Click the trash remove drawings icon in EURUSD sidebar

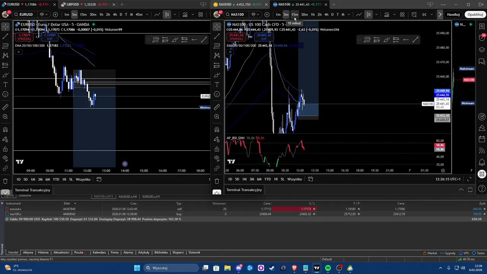[x=5, y=181]
